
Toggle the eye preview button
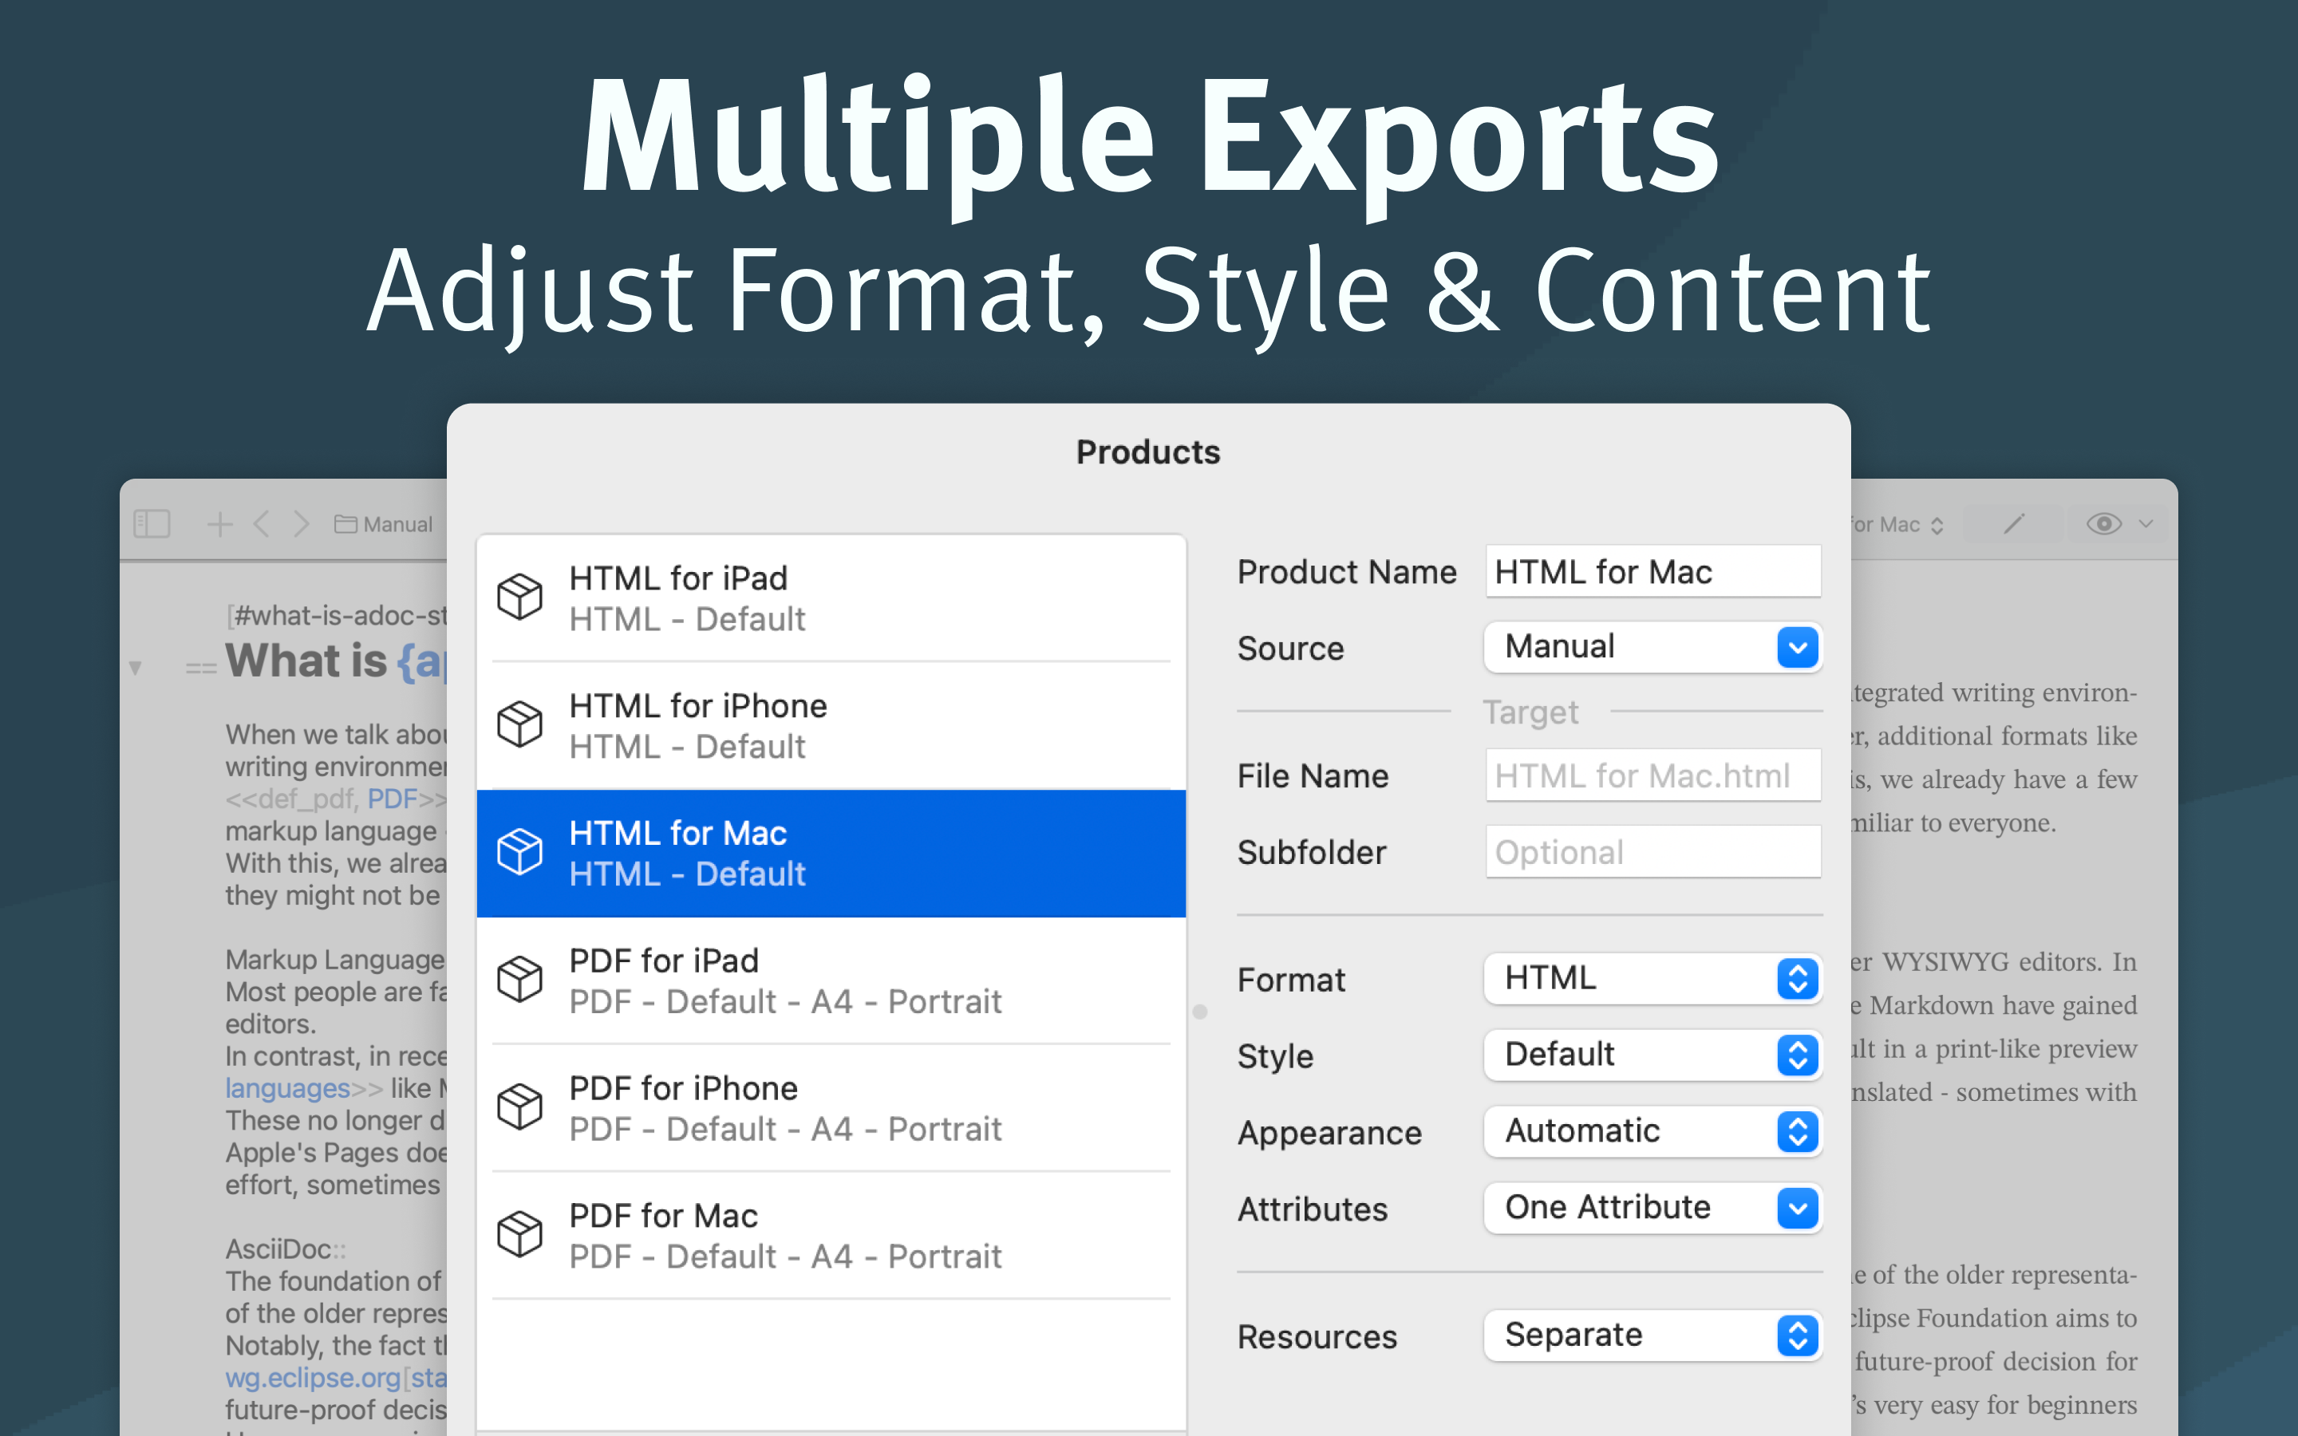tap(2103, 523)
